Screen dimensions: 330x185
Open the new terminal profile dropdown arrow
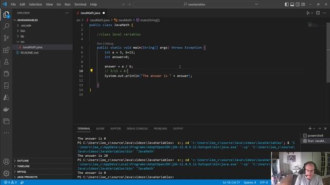314,128
